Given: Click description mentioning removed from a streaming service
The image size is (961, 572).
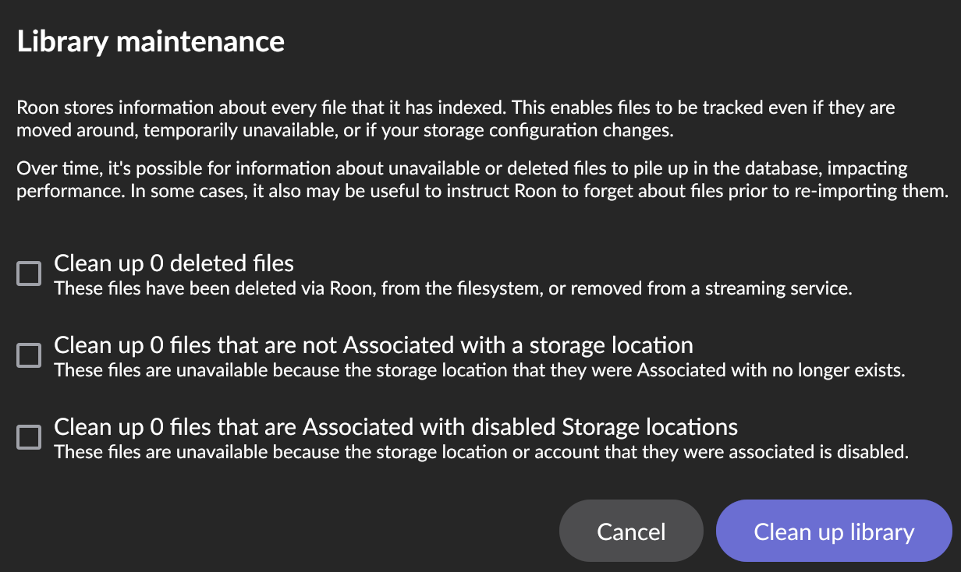Looking at the screenshot, I should point(452,289).
